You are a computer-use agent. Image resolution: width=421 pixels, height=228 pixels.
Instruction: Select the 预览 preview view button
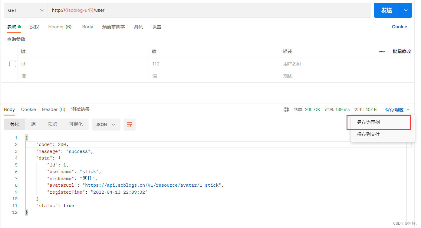click(x=52, y=124)
